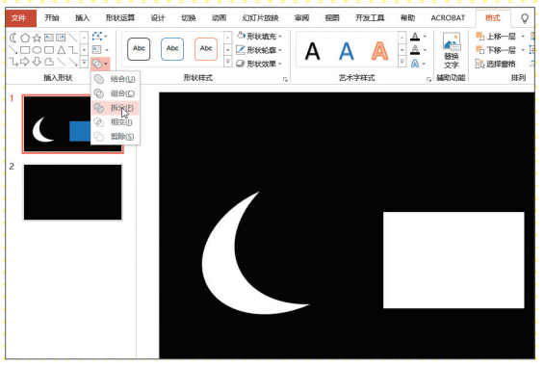Expand the shape styles gallery More arrow
Image resolution: width=544 pixels, height=367 pixels.
coord(227,63)
